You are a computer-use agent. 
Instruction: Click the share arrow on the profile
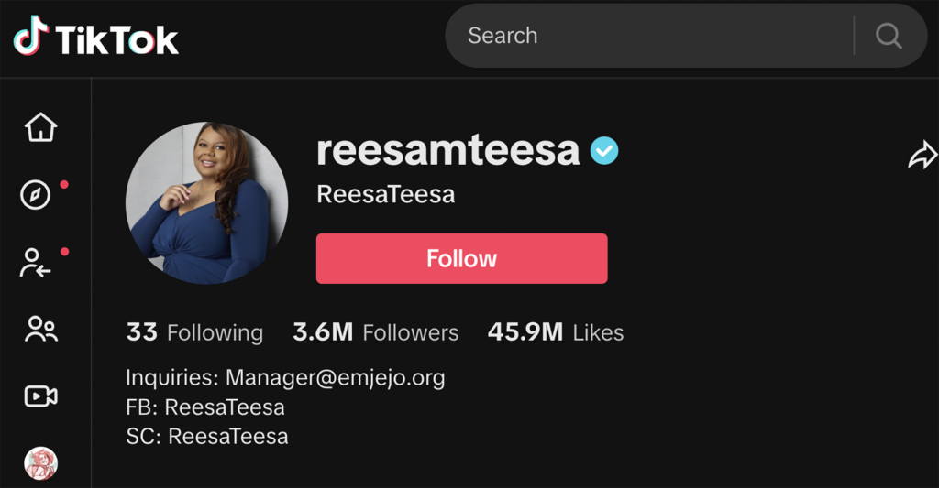pos(922,155)
